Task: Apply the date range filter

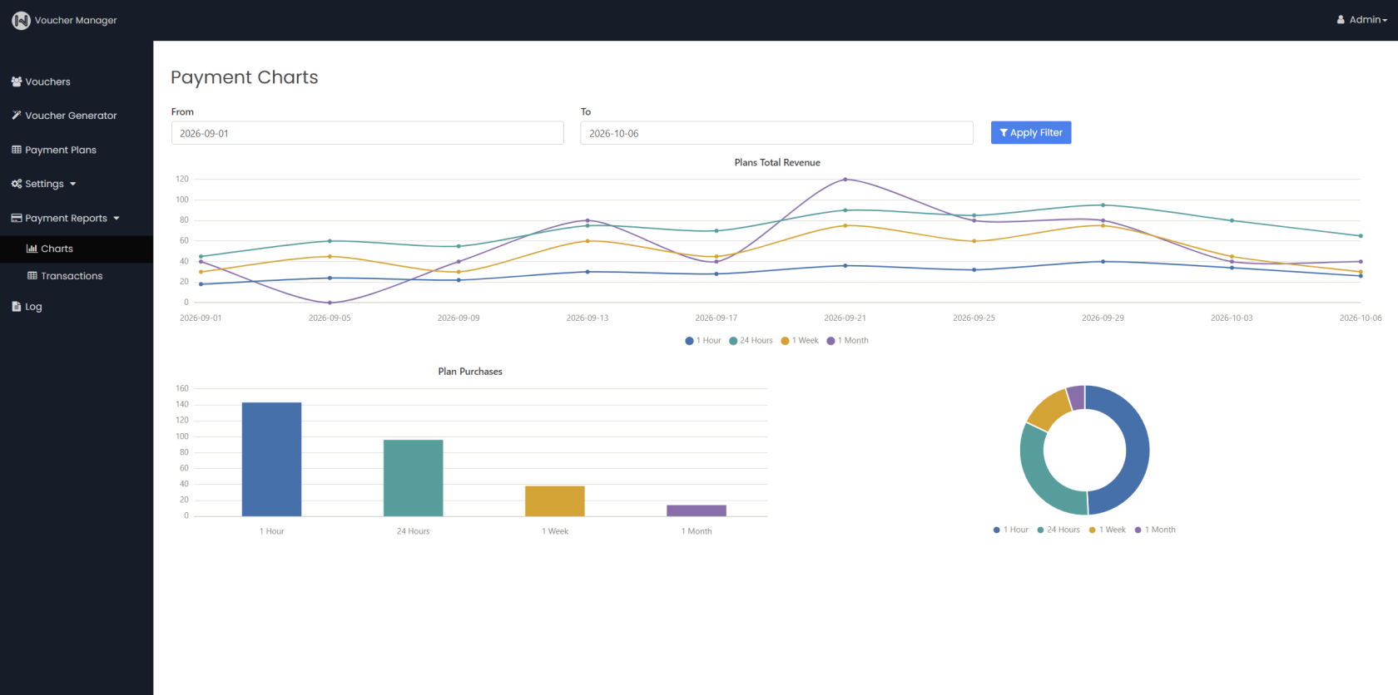Action: click(1031, 133)
